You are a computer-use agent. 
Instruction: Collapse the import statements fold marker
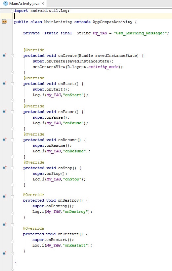click(x=12, y=11)
